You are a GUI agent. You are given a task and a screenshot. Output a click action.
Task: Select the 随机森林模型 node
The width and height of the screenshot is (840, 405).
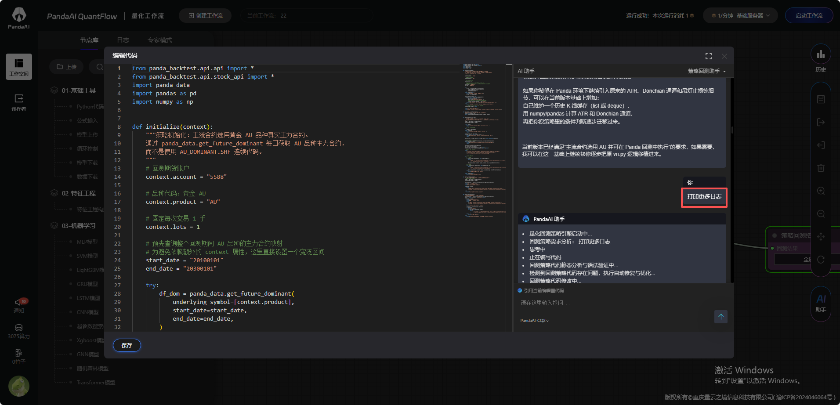(92, 368)
